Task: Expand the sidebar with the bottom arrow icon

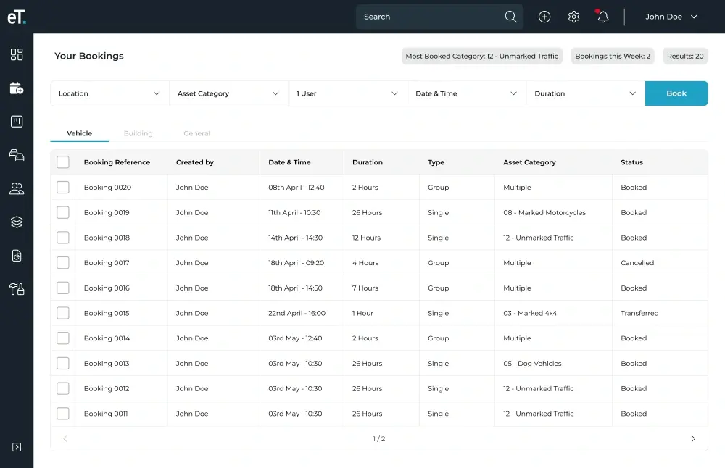Action: click(17, 447)
